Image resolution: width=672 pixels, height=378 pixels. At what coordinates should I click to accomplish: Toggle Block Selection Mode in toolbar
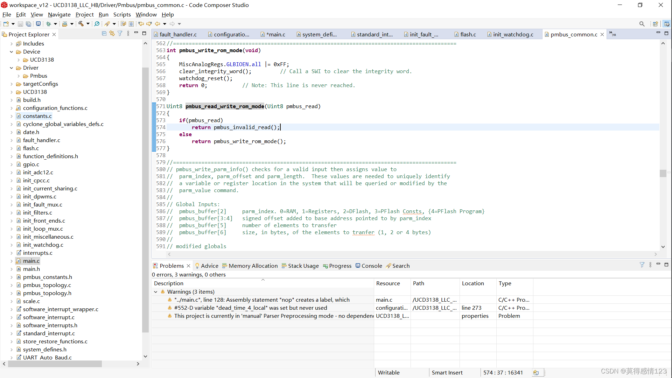tap(131, 24)
